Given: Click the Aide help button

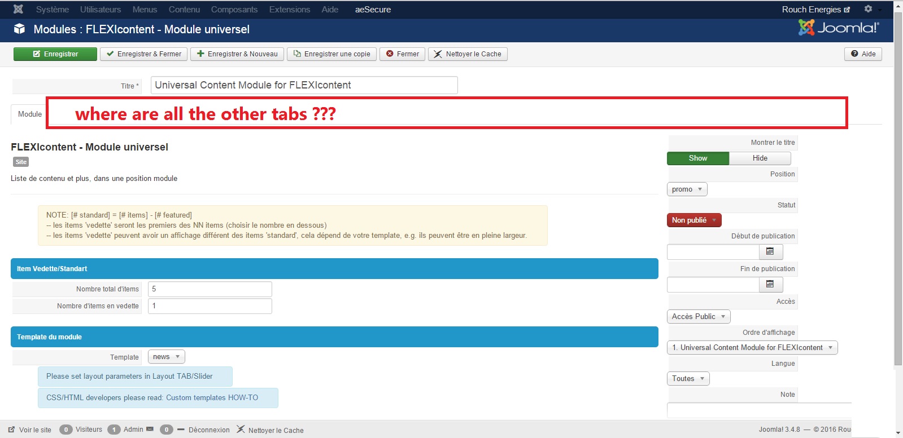Looking at the screenshot, I should click(863, 54).
